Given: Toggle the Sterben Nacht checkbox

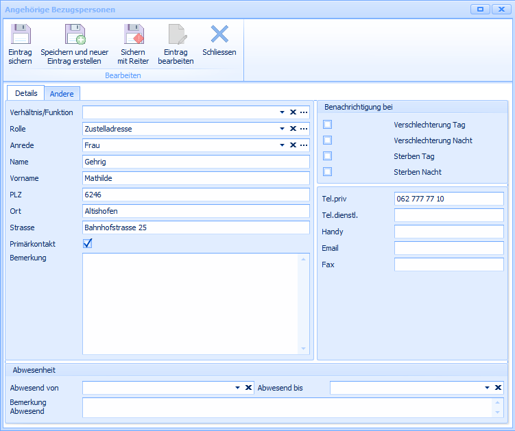Looking at the screenshot, I should [328, 172].
